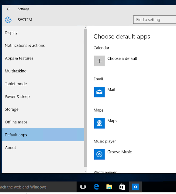Screen dimensions: 176x194
Task: Open Task View from taskbar
Action: (x=83, y=187)
